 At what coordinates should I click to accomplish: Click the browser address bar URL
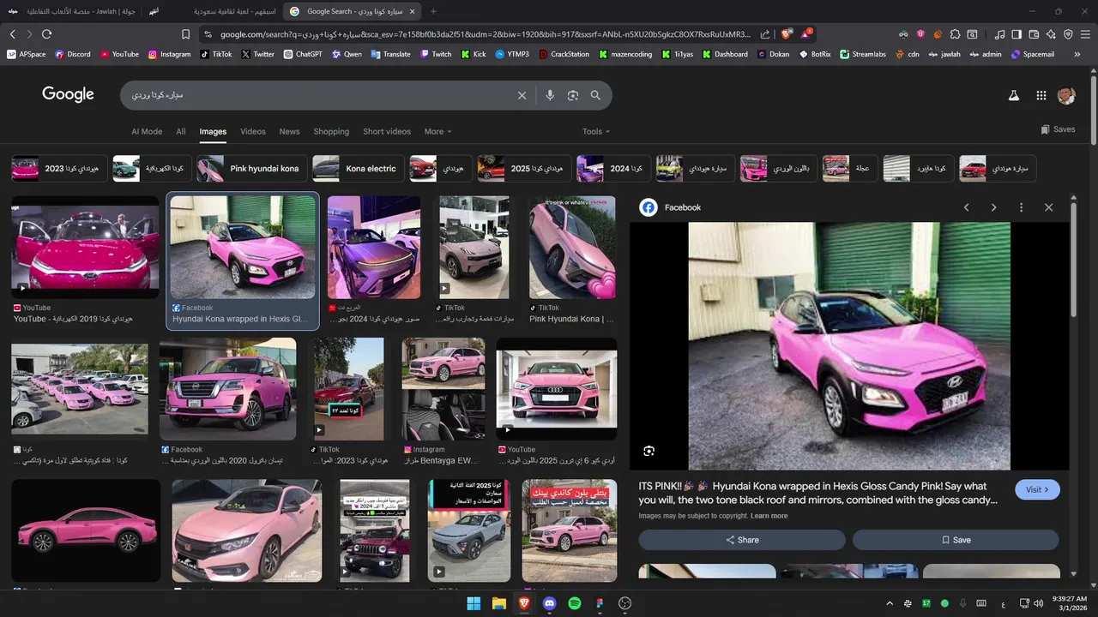(x=485, y=34)
